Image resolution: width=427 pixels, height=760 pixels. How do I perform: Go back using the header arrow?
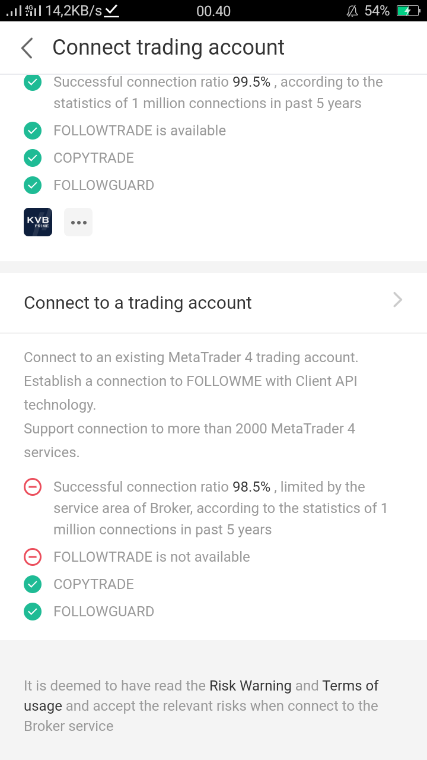click(x=27, y=48)
